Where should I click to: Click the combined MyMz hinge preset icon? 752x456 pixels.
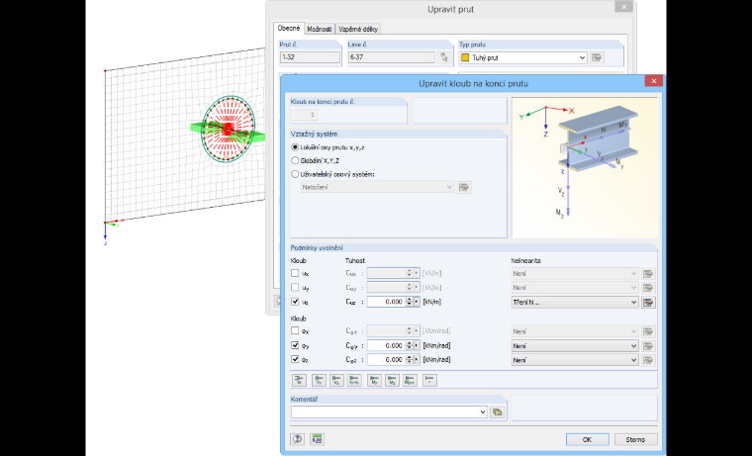coord(410,380)
